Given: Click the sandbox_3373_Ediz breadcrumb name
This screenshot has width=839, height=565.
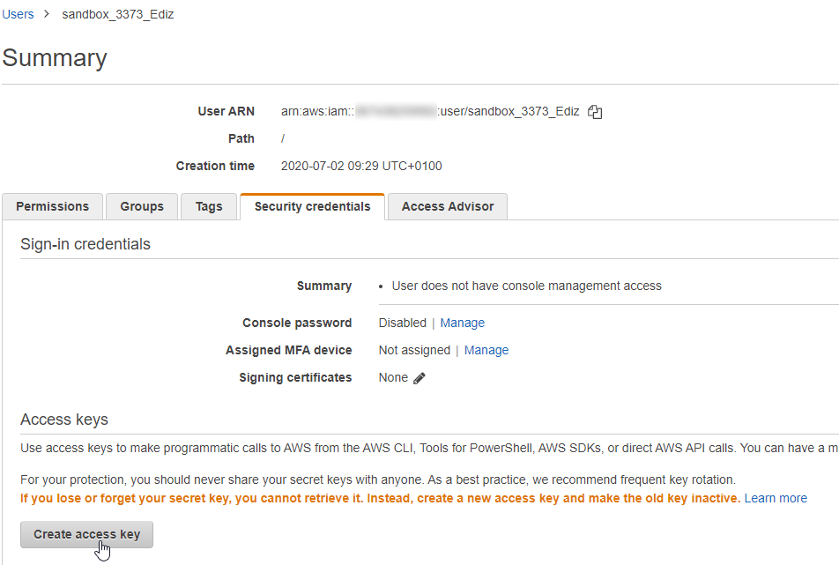Looking at the screenshot, I should [118, 14].
